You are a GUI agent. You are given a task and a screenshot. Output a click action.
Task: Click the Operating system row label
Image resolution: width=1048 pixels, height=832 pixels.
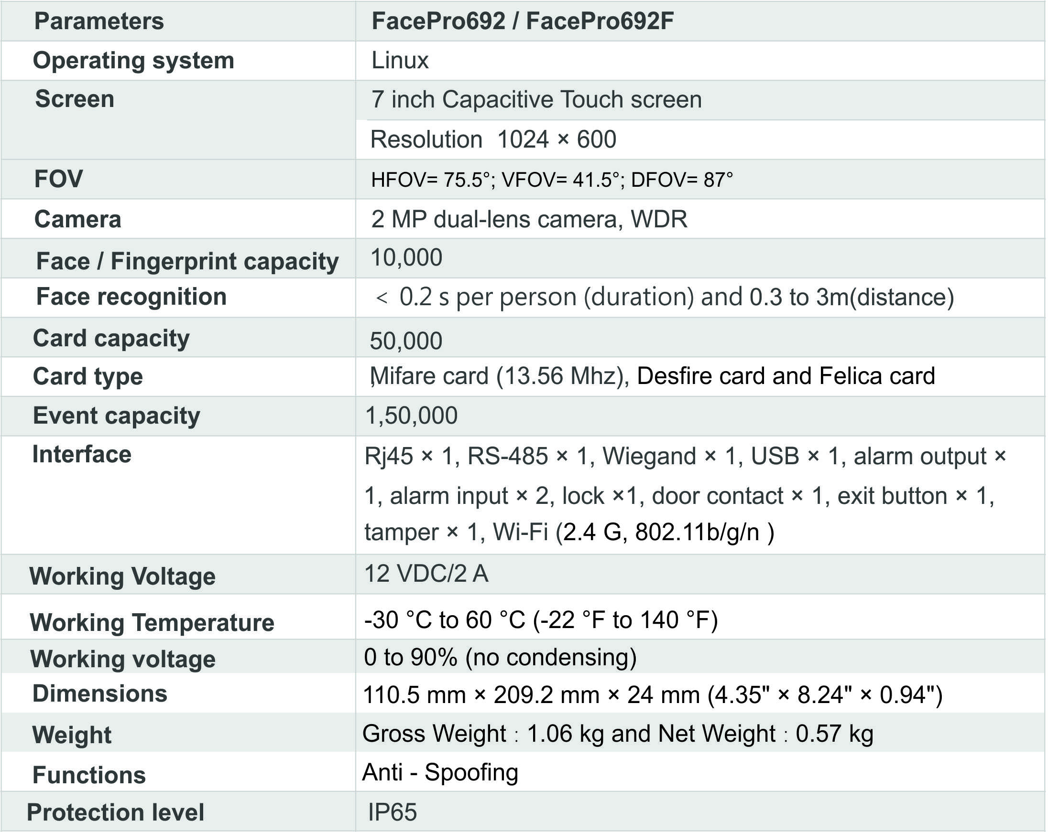(133, 61)
